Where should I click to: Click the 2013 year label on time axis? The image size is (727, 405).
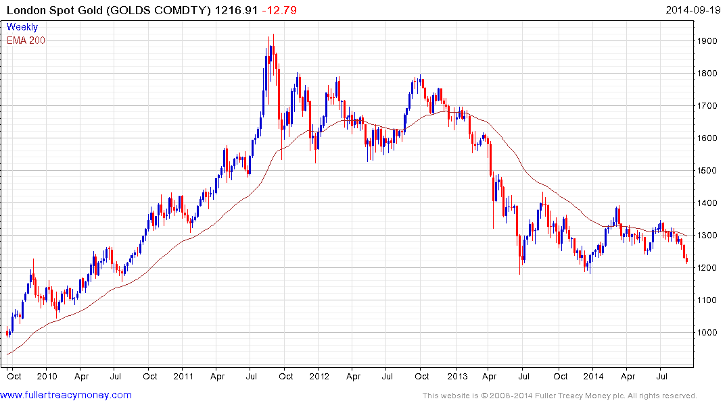click(x=457, y=376)
